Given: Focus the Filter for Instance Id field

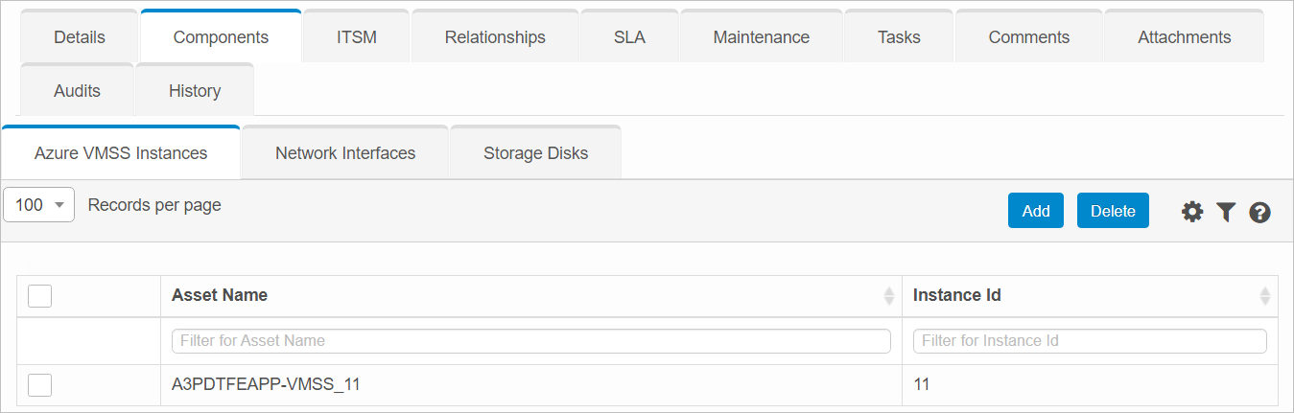Looking at the screenshot, I should click(1090, 341).
